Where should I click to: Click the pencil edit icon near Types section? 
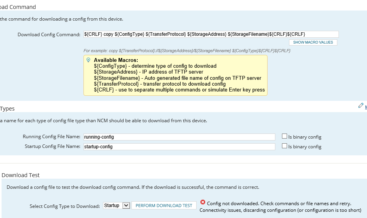[361, 105]
